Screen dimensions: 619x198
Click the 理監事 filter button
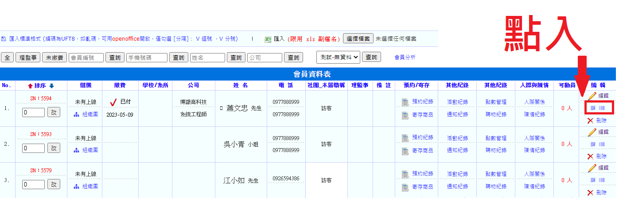click(x=28, y=57)
